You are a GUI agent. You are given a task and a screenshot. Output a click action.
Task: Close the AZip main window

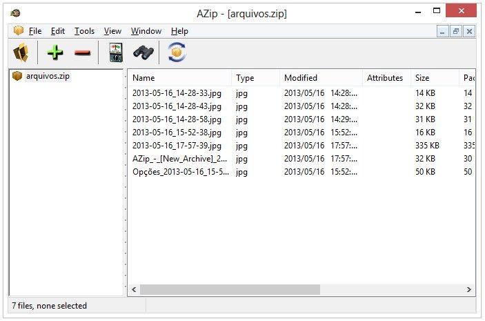point(461,11)
